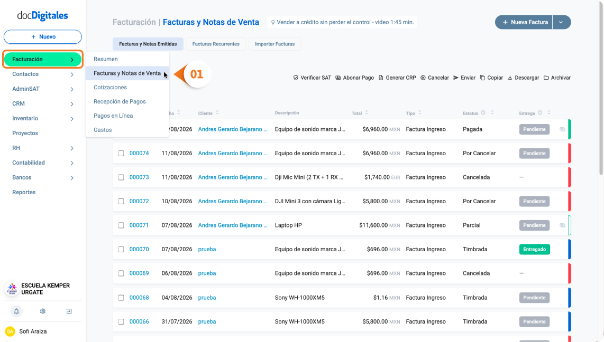Check the box for invoice 000074
Image resolution: width=604 pixels, height=342 pixels.
[x=121, y=154]
